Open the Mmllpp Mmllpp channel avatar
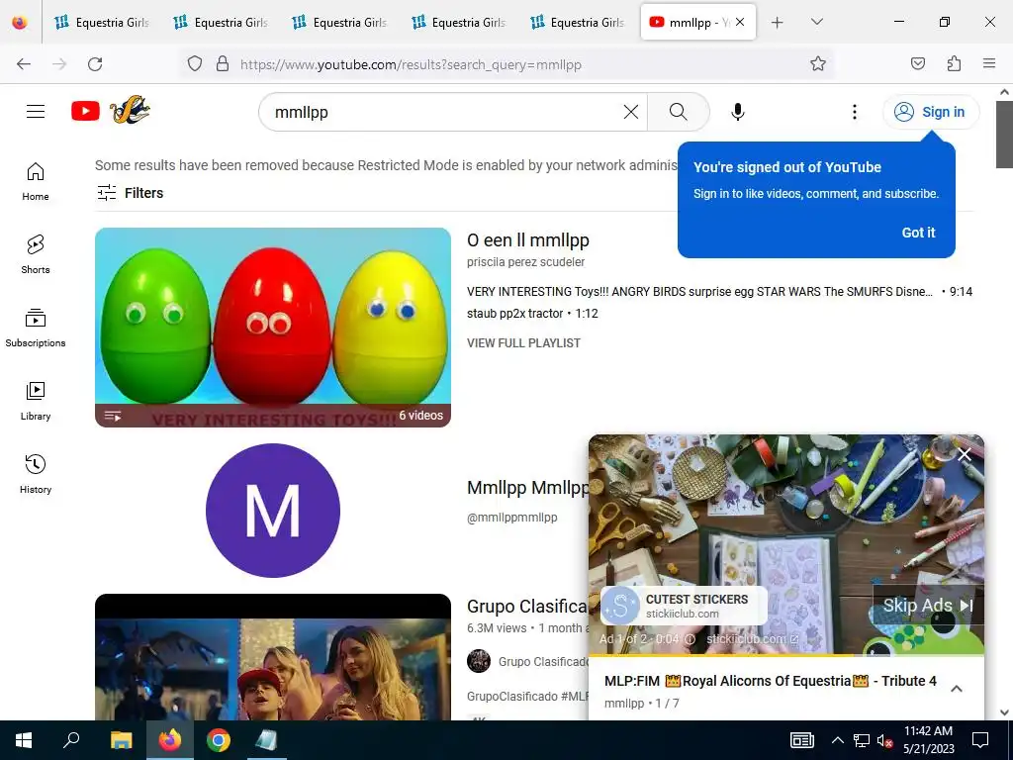1013x760 pixels. pyautogui.click(x=273, y=510)
